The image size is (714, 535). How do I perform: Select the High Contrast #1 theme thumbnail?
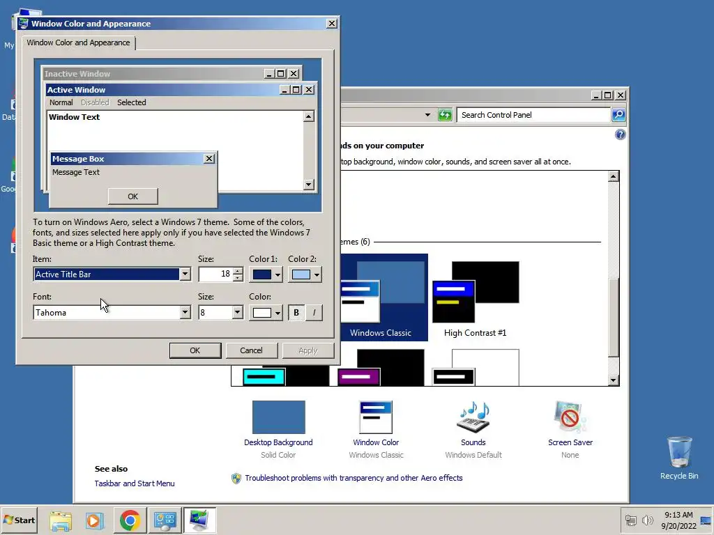[475, 297]
